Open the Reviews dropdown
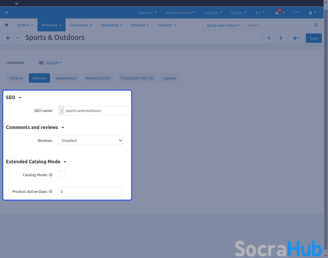Viewport: 328px width, 258px height. coord(91,140)
